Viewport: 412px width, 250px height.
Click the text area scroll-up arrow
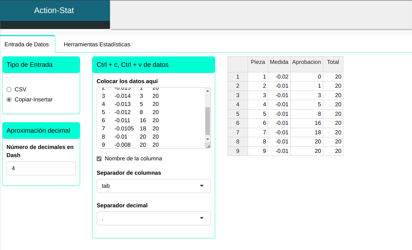(208, 91)
